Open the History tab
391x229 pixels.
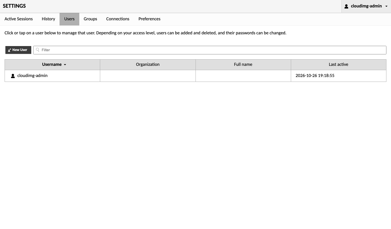coord(48,19)
